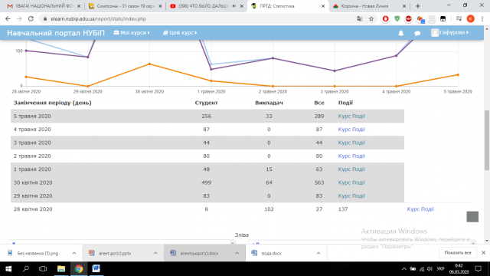This screenshot has width=490, height=276.
Task: Show hidden system tray icons
Action: [404, 269]
